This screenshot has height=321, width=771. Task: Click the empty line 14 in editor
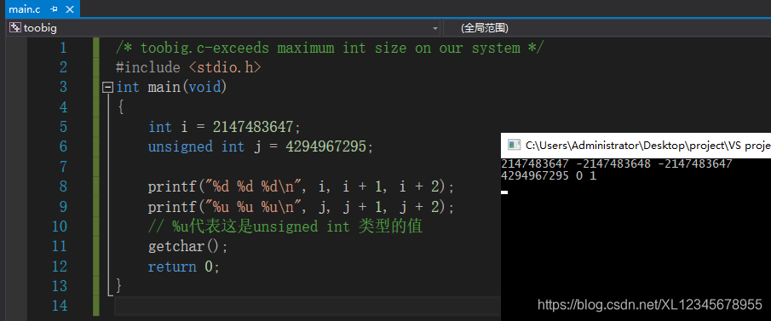pos(308,306)
